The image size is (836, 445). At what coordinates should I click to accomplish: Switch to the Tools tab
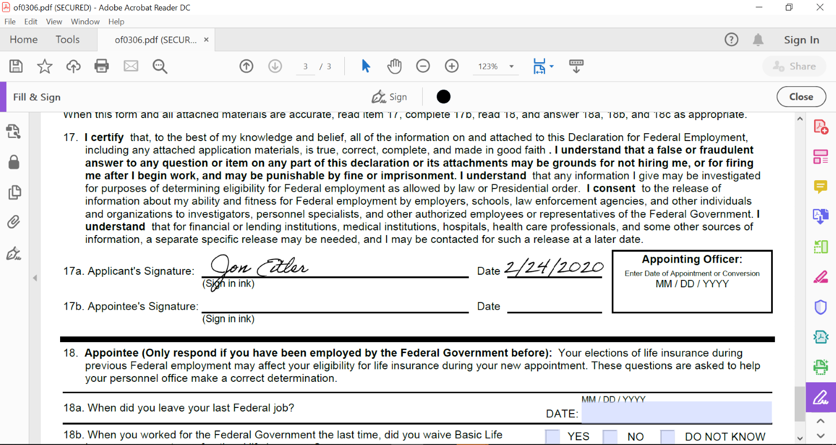(x=68, y=40)
